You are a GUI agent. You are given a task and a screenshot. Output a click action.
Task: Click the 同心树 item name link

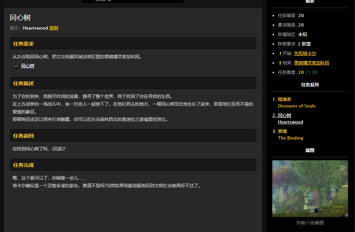click(x=28, y=66)
